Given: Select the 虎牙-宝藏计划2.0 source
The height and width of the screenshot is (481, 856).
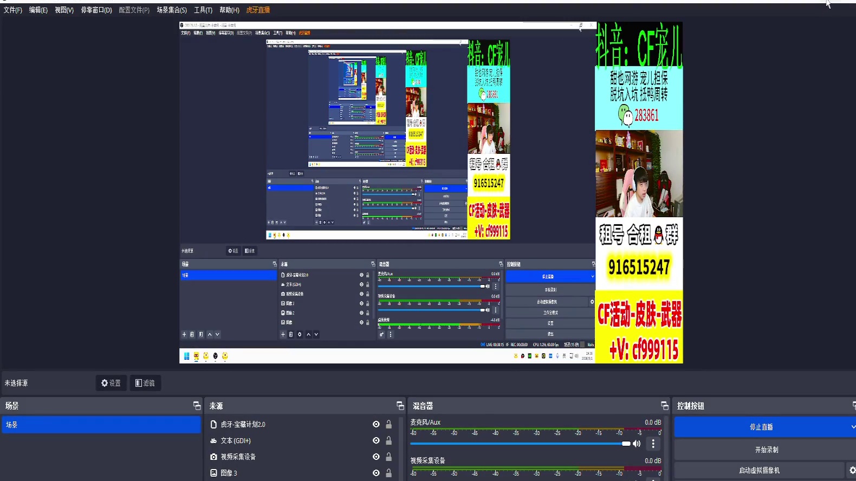Looking at the screenshot, I should (243, 425).
